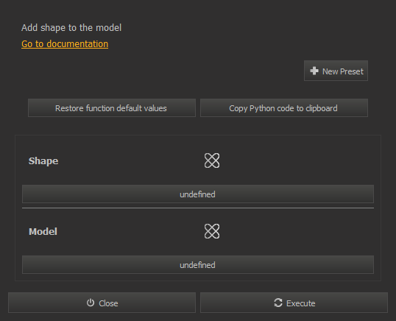Click the knot icon beside Model
The width and height of the screenshot is (396, 321).
[x=212, y=231]
